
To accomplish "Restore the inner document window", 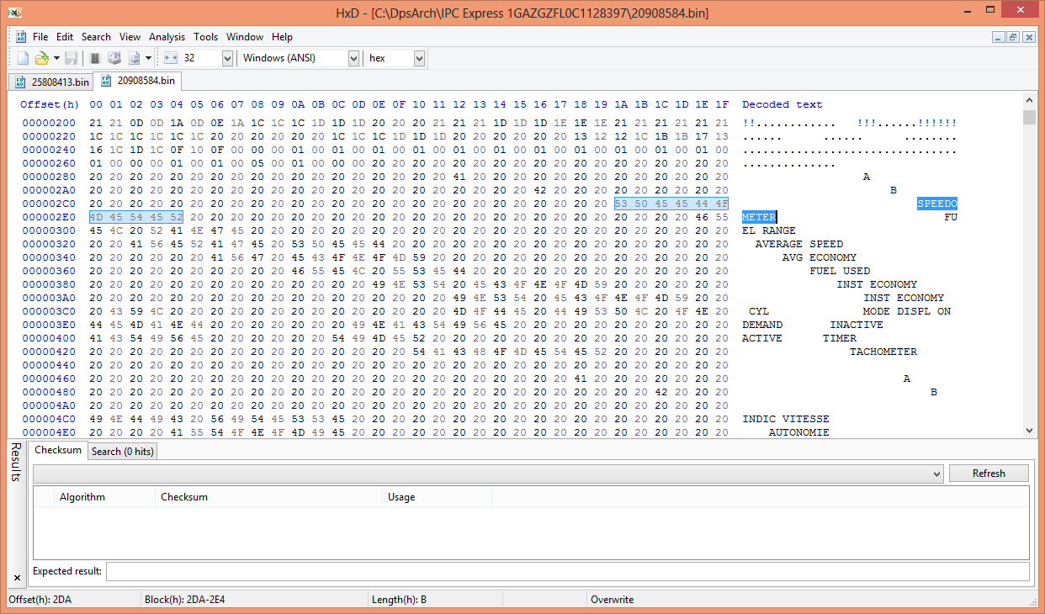I will pyautogui.click(x=1013, y=37).
